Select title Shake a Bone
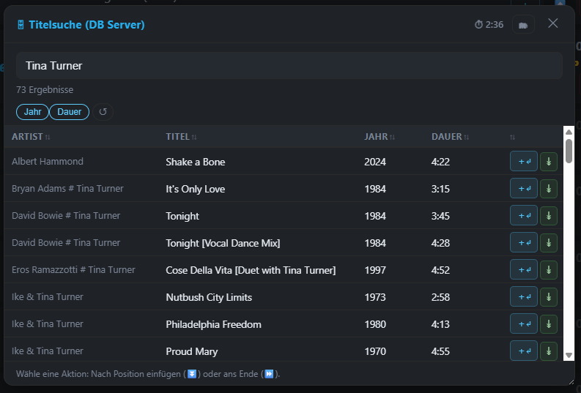This screenshot has width=581, height=393. point(196,162)
